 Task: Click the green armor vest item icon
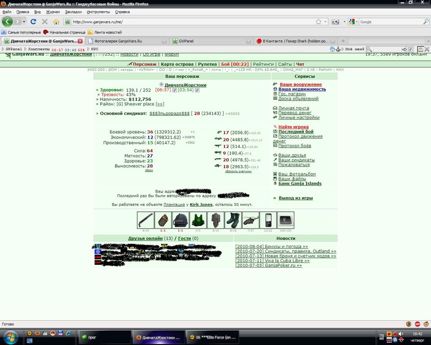[x=198, y=220]
